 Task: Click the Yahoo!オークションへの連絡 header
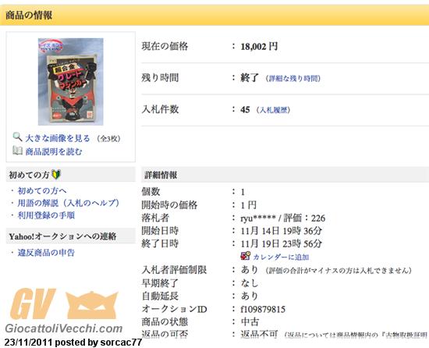(x=71, y=236)
